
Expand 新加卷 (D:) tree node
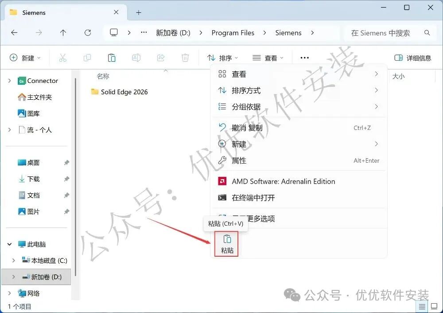pos(13,277)
